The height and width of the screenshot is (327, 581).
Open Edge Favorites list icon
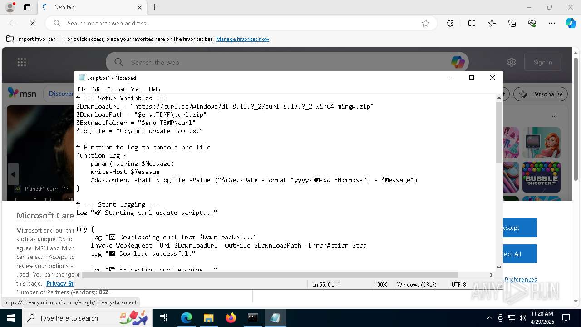pos(492,23)
